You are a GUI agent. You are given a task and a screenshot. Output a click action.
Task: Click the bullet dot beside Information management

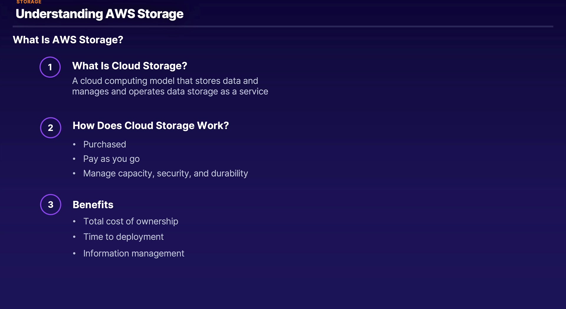click(x=74, y=253)
